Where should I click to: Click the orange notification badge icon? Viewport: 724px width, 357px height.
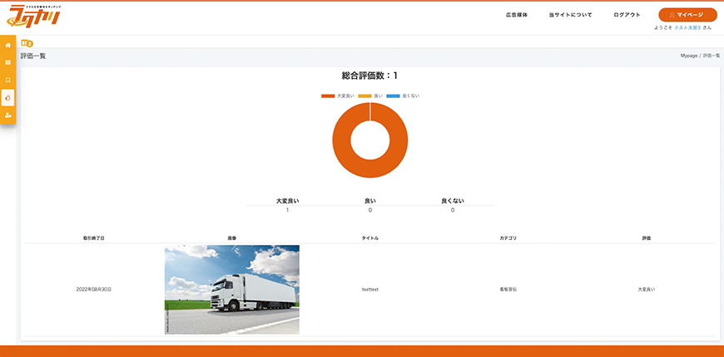(x=27, y=43)
